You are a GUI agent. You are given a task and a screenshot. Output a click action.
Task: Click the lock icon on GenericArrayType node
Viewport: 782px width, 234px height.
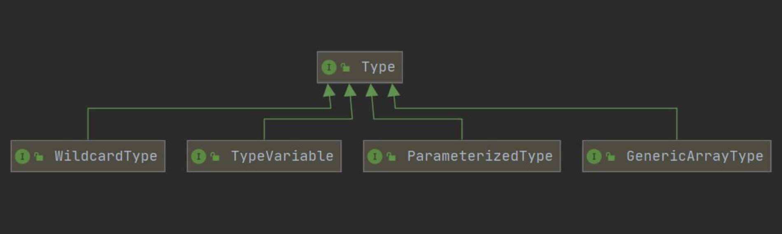pyautogui.click(x=610, y=156)
